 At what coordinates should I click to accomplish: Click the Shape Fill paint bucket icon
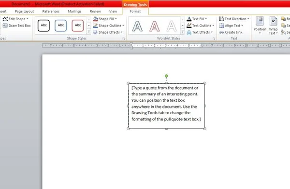pos(95,19)
